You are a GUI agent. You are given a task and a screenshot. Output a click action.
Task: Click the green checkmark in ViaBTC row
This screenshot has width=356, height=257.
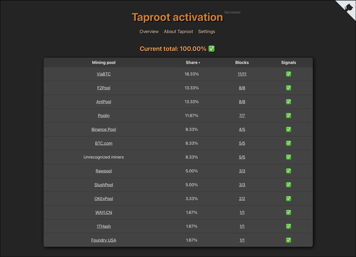288,74
